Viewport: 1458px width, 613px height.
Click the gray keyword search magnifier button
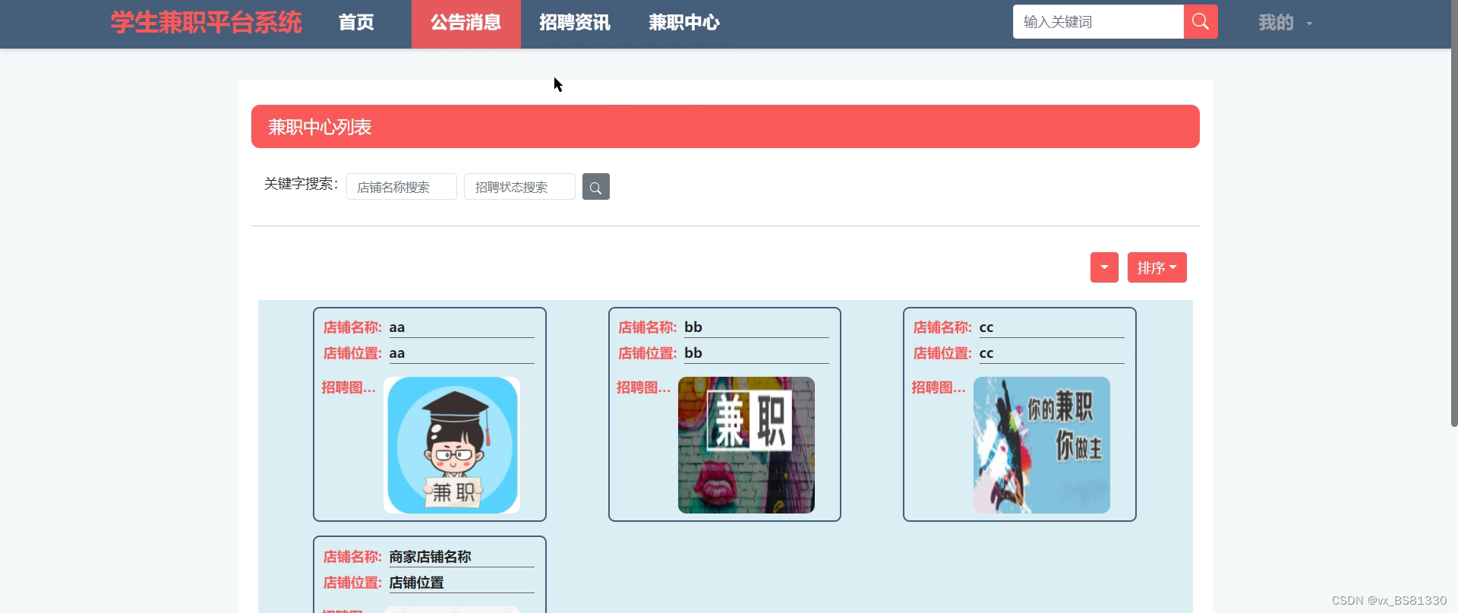point(596,187)
